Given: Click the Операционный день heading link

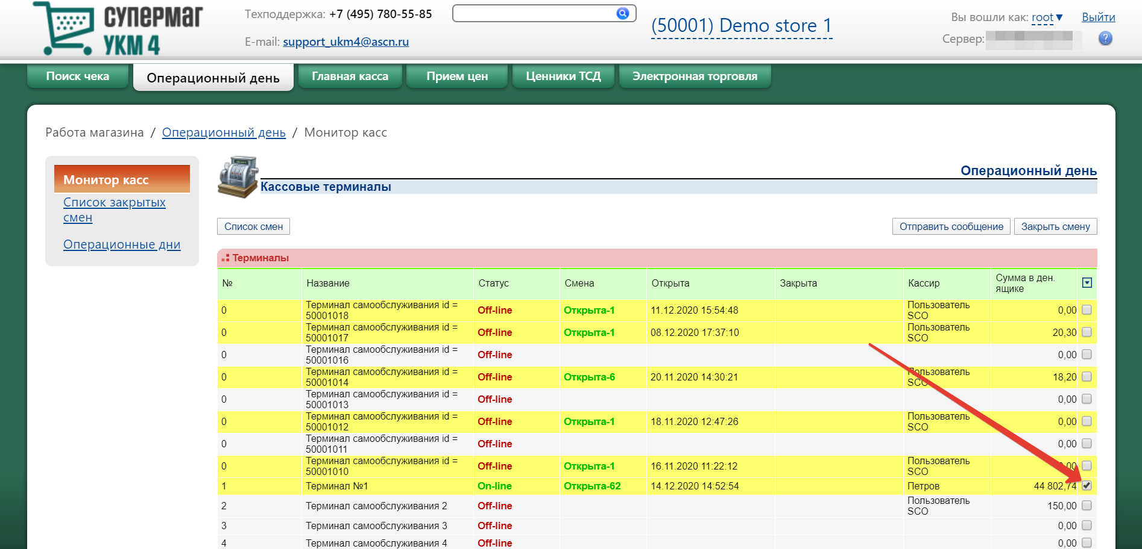Looking at the screenshot, I should (1029, 171).
